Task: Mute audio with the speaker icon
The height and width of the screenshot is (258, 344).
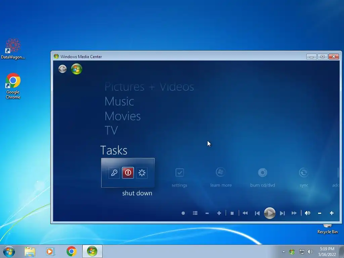Action: (307, 213)
